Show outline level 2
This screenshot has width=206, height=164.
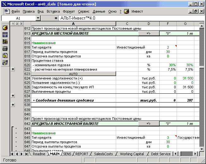point(17,24)
